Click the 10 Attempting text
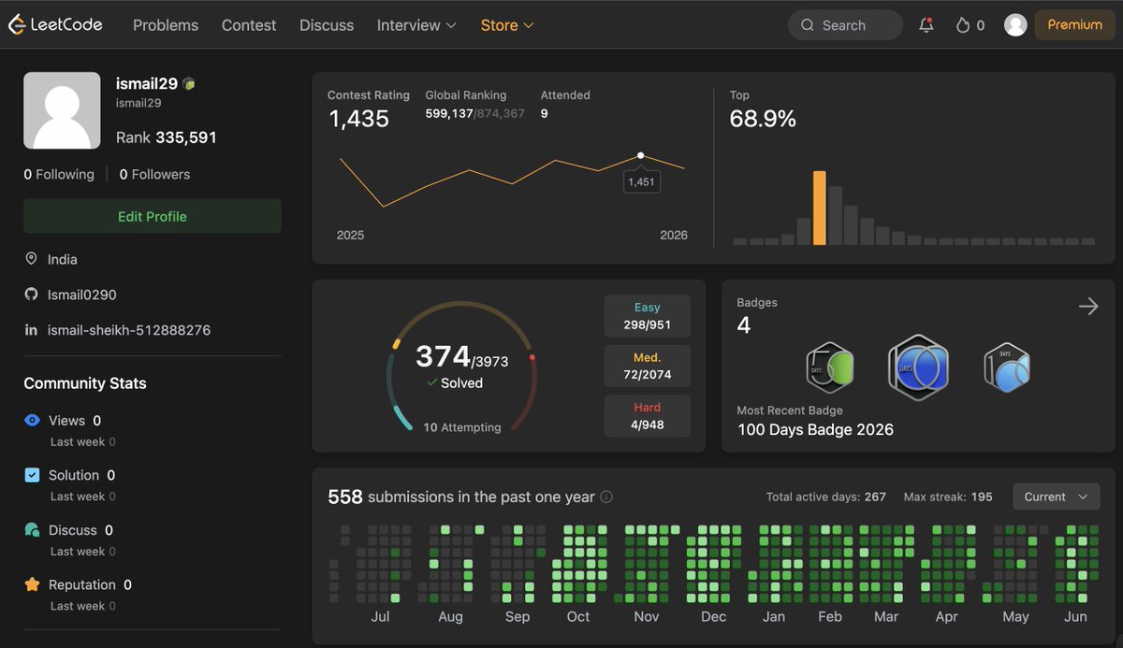Image resolution: width=1123 pixels, height=648 pixels. (461, 427)
